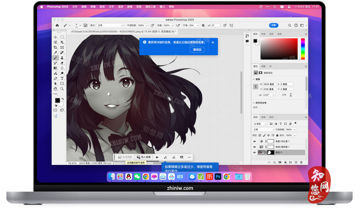Open the layer blend mode 正常 dropdown
This screenshot has height=215, width=359.
click(263, 129)
